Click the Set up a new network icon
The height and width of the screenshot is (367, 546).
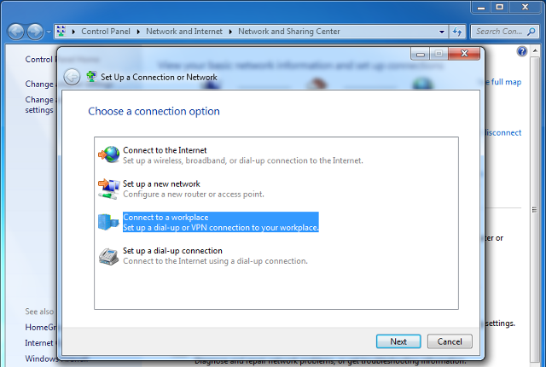coord(109,188)
